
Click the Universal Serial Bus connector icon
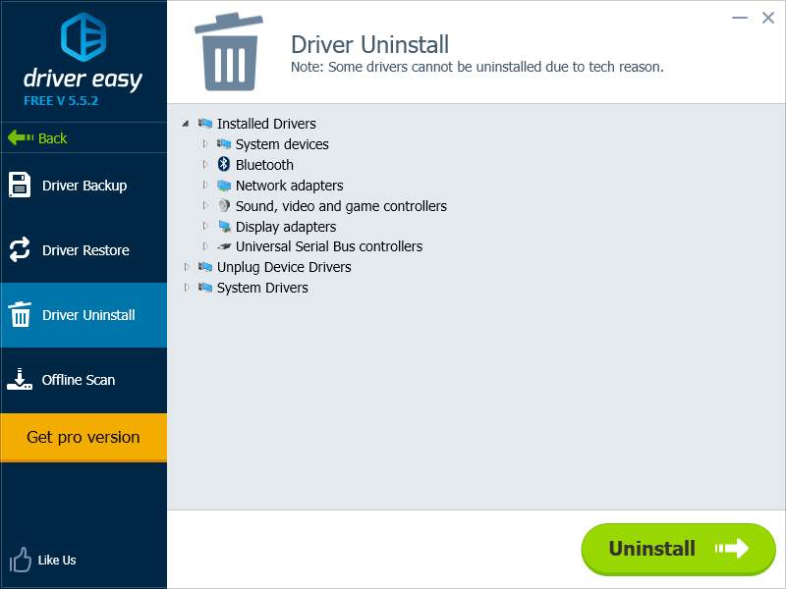[x=224, y=246]
